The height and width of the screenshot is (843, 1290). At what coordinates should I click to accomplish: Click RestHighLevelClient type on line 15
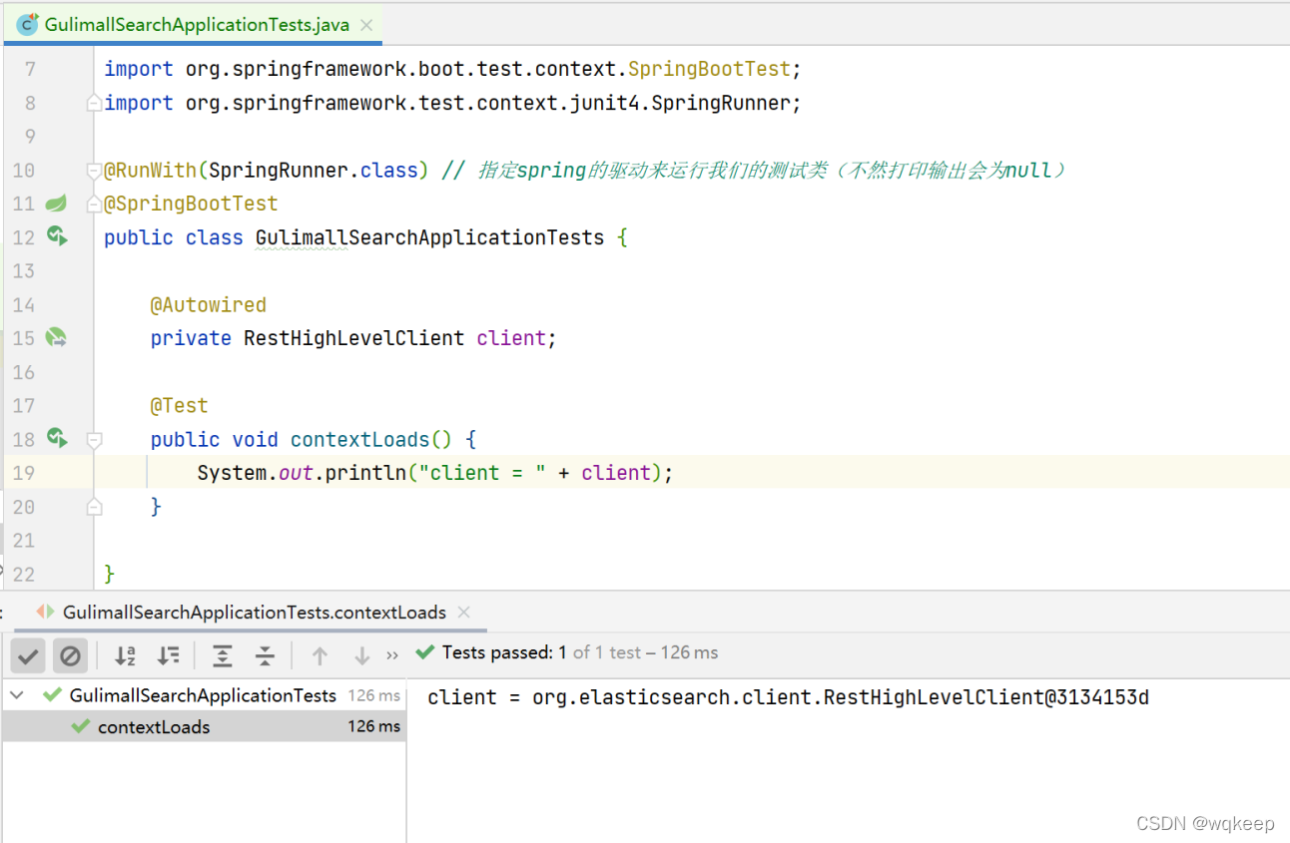354,338
